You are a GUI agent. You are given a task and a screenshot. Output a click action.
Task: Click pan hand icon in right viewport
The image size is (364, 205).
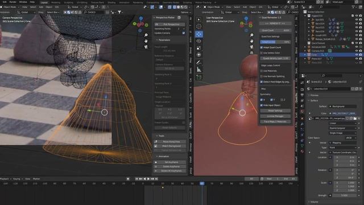coord(251,41)
